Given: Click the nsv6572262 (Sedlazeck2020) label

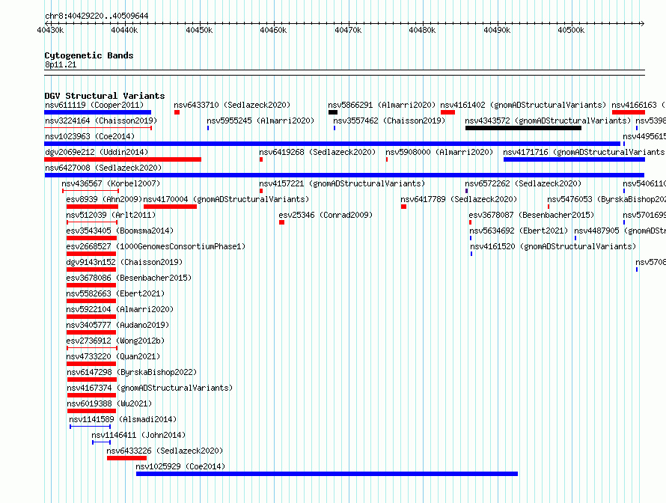Looking at the screenshot, I should [x=523, y=183].
